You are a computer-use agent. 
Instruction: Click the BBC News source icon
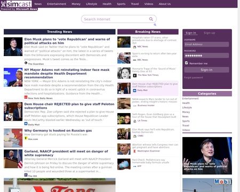pos(134,60)
